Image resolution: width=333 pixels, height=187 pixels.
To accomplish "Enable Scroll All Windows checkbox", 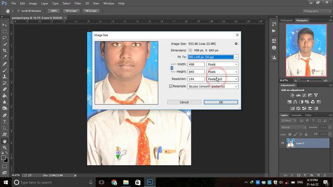I will pos(19,11).
